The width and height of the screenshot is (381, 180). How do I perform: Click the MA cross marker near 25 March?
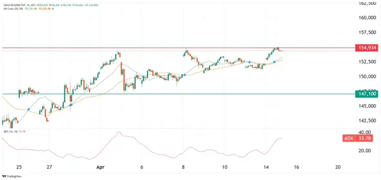click(29, 109)
